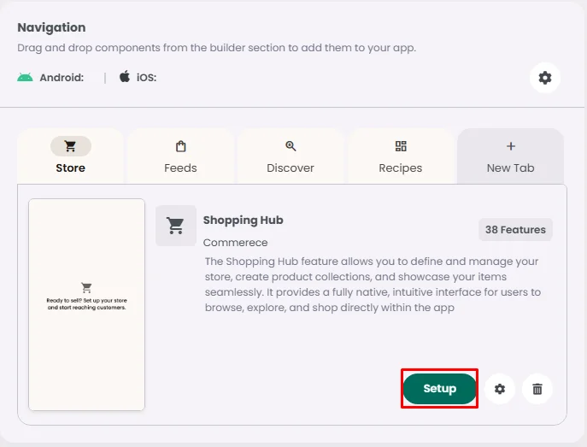Click the Apple iOS icon
Screen dimensions: 587x447
tap(125, 77)
